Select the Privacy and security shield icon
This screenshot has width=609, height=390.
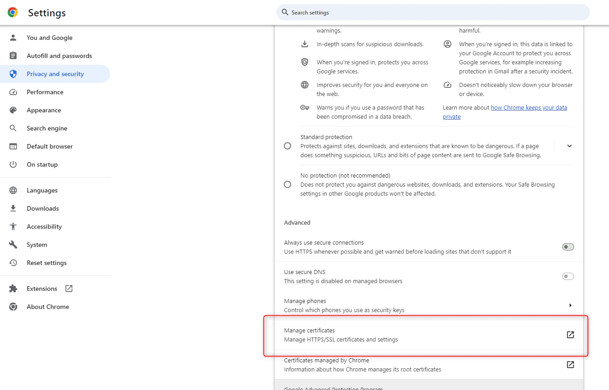(13, 73)
